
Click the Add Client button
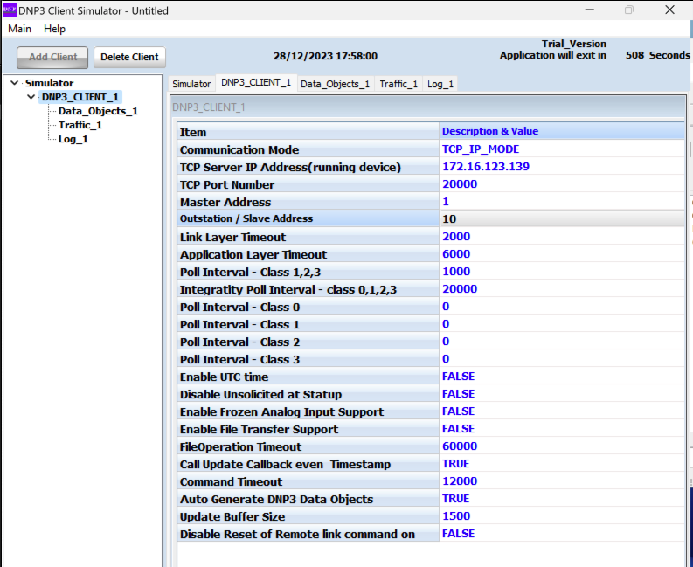[52, 57]
